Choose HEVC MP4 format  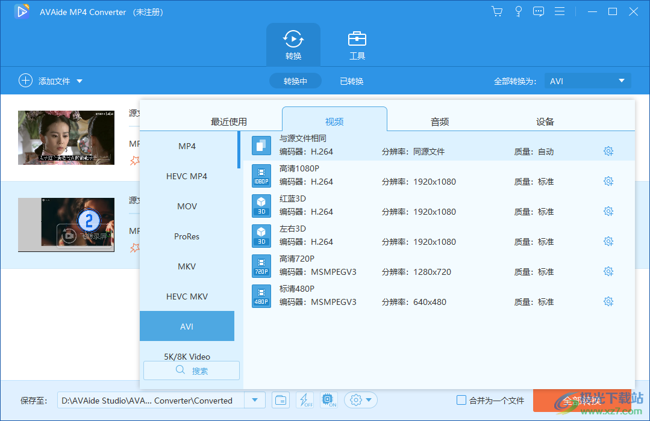187,176
